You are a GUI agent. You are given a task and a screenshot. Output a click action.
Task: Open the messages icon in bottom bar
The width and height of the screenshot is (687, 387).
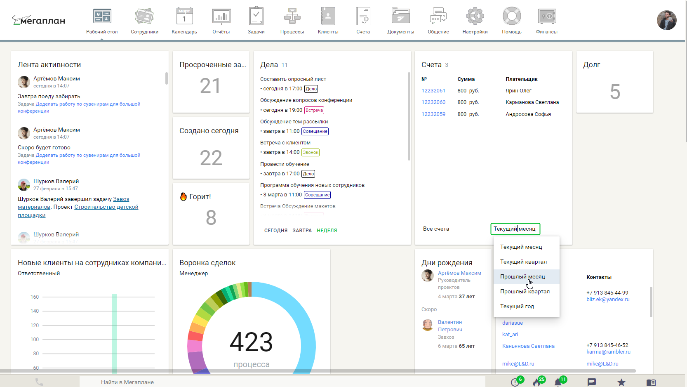click(x=592, y=382)
